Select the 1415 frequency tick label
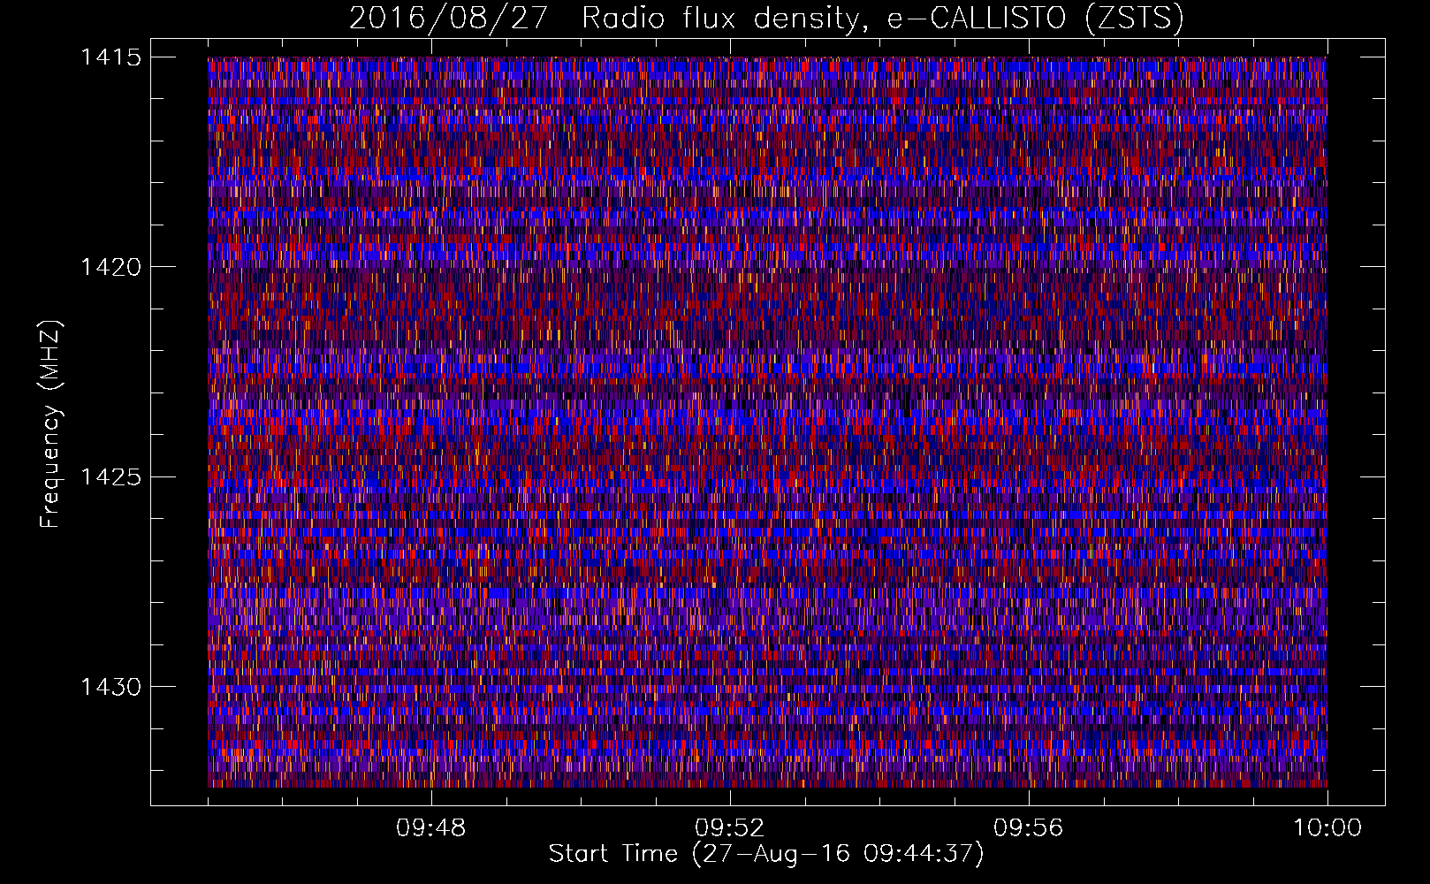This screenshot has height=884, width=1430. [110, 57]
